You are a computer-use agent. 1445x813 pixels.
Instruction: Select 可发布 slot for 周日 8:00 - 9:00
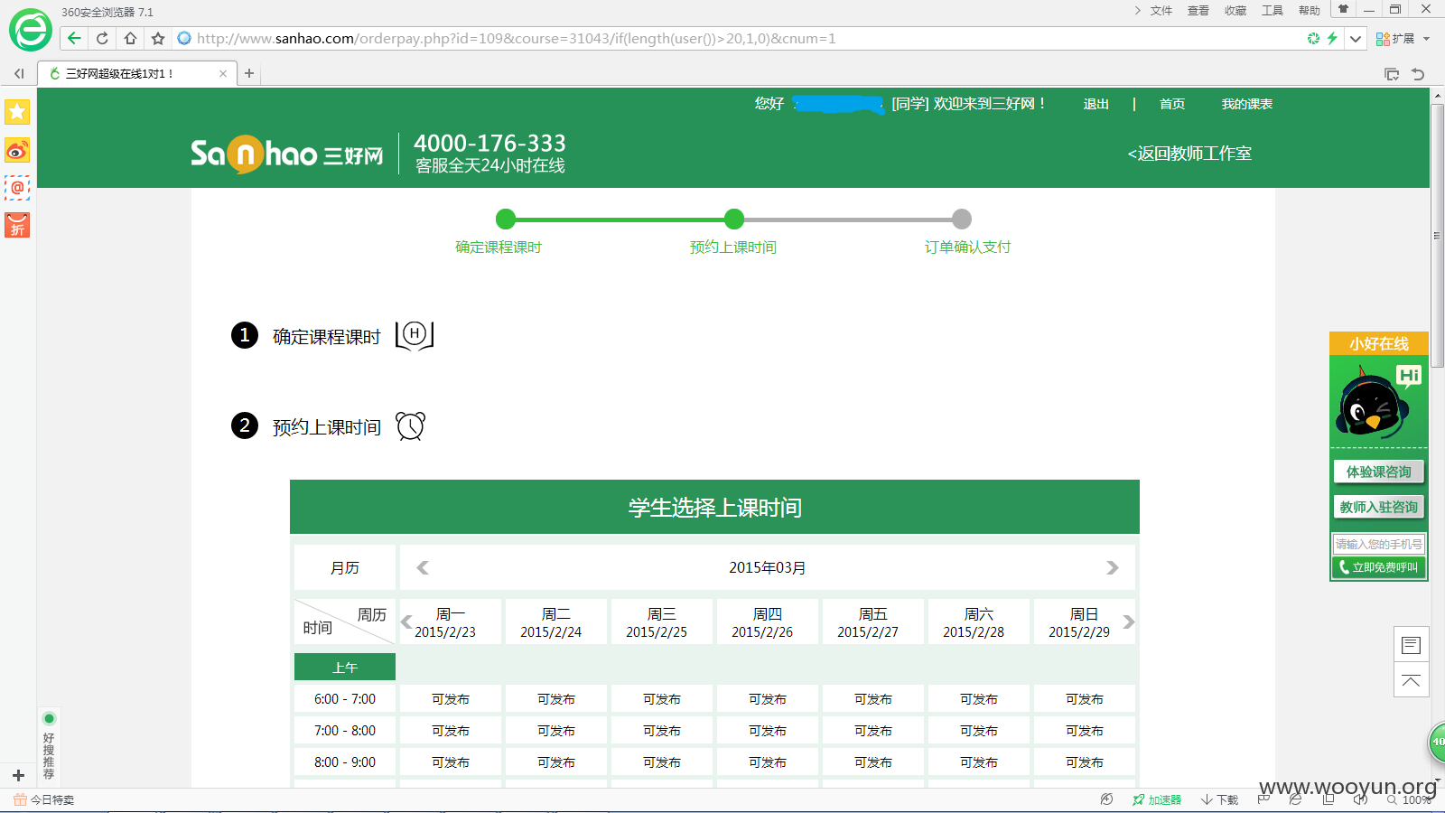(1085, 762)
